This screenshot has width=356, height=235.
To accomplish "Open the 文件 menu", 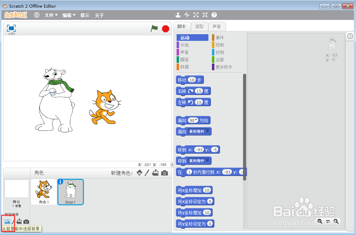I will (51, 15).
